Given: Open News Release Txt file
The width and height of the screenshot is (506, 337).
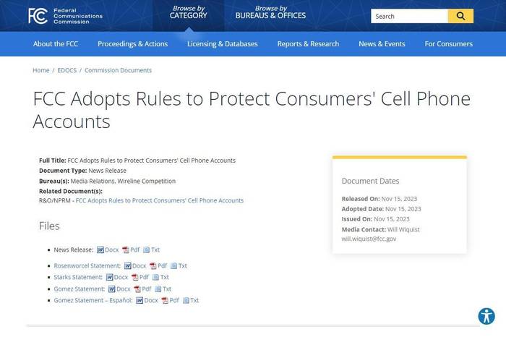Looking at the screenshot, I should click(x=151, y=249).
